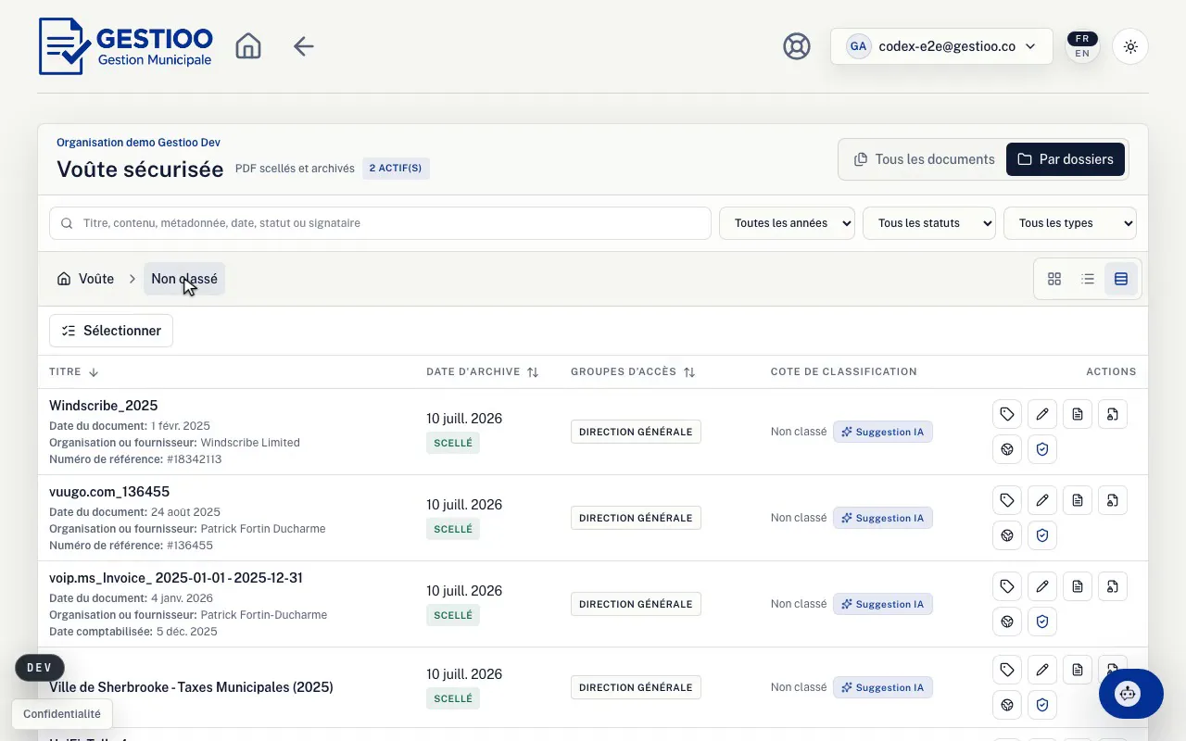Click the shield check icon for voip.ms_Invoice row

tap(1042, 622)
